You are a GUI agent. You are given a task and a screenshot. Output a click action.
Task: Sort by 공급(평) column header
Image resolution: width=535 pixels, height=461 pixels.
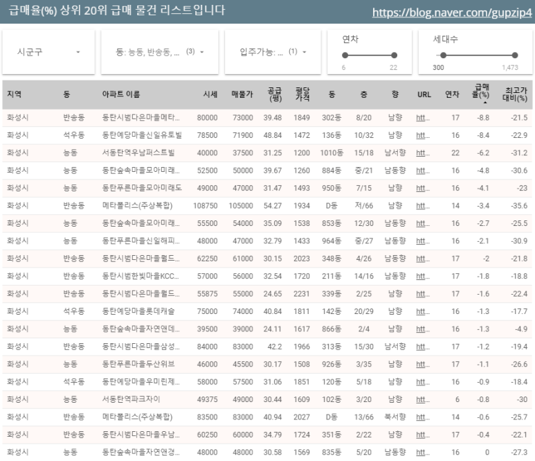275,94
